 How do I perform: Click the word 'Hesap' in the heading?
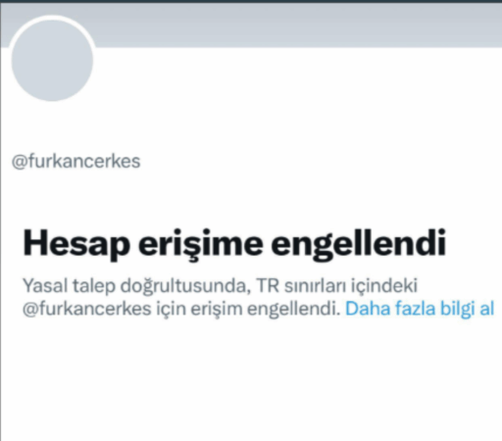[76, 244]
